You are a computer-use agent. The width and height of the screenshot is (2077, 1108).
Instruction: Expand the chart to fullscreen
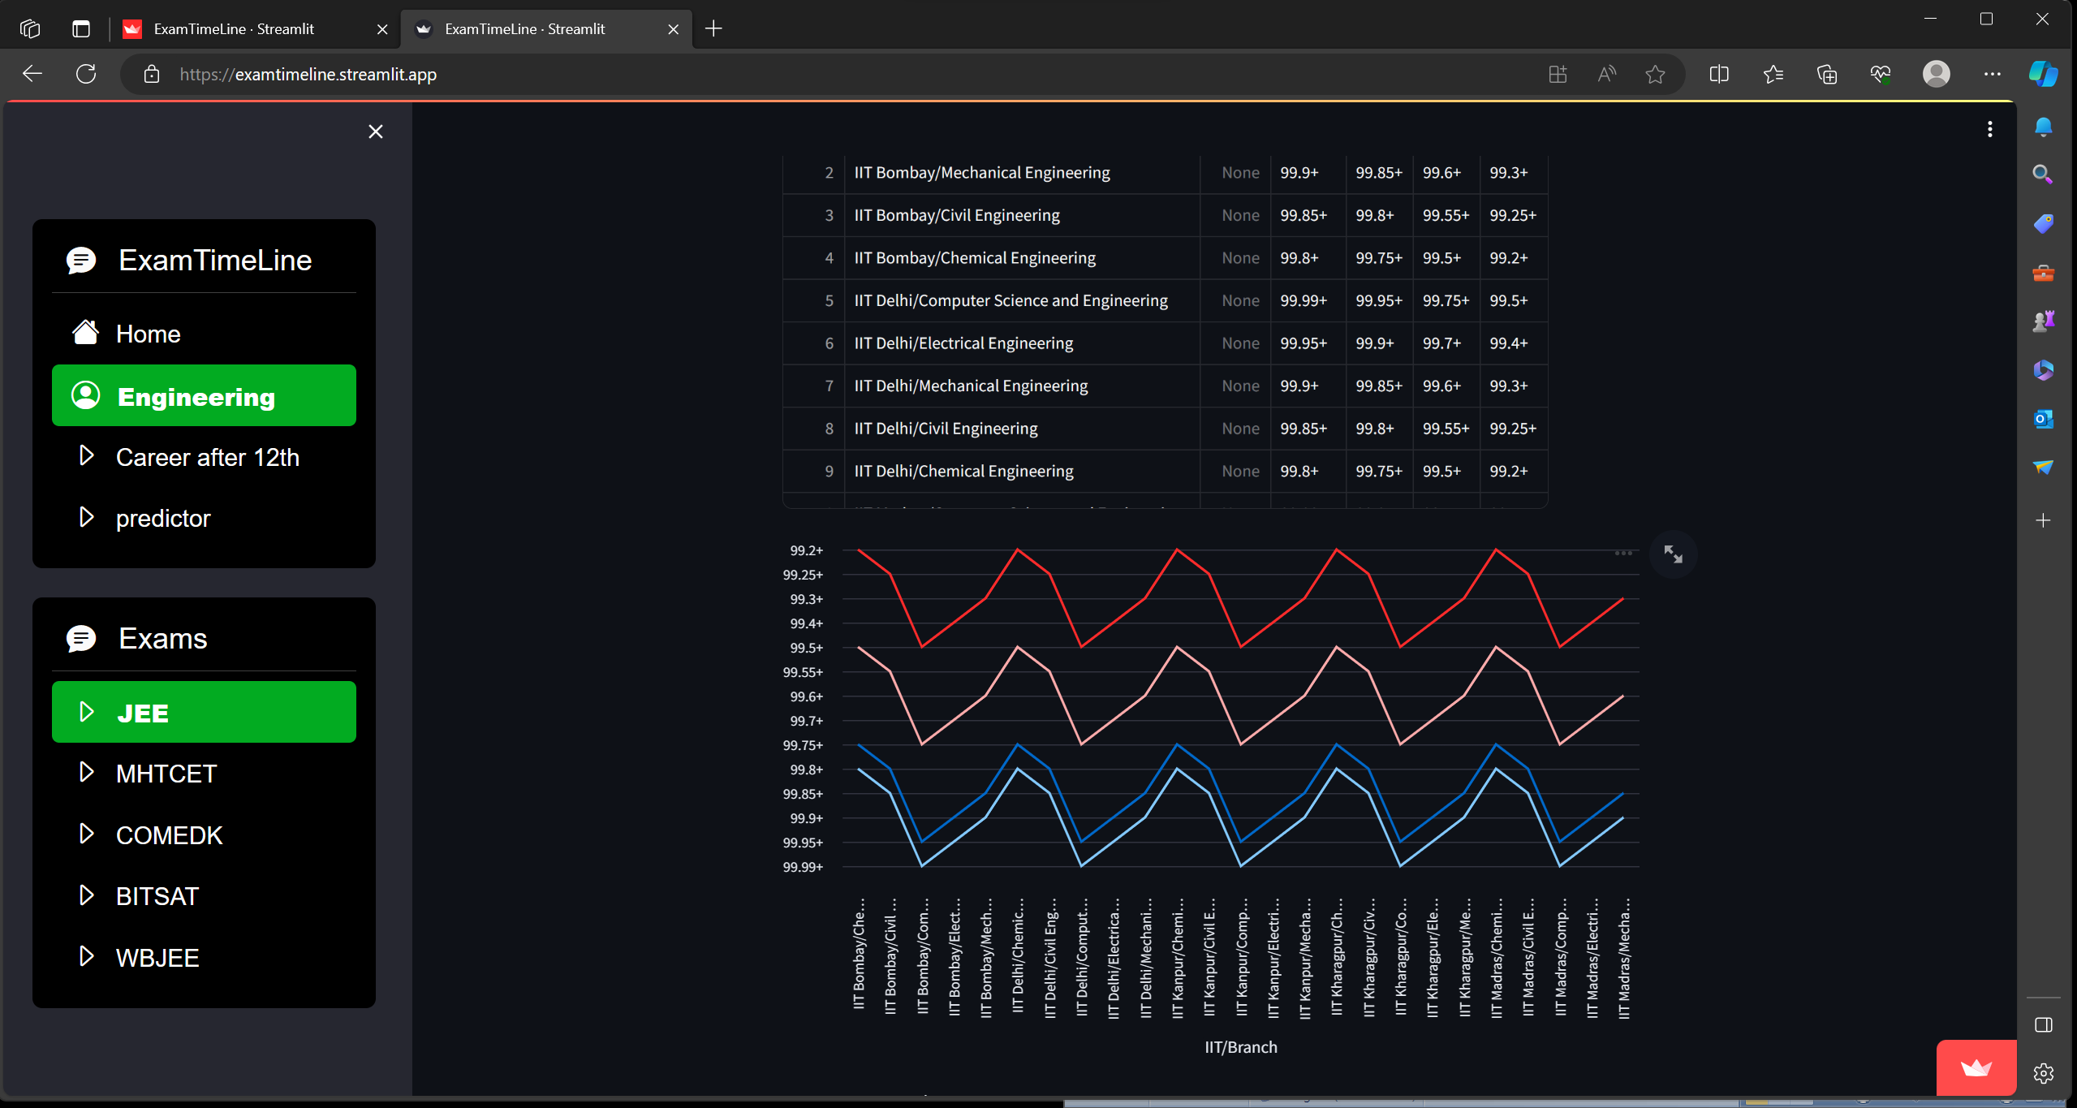click(x=1673, y=554)
